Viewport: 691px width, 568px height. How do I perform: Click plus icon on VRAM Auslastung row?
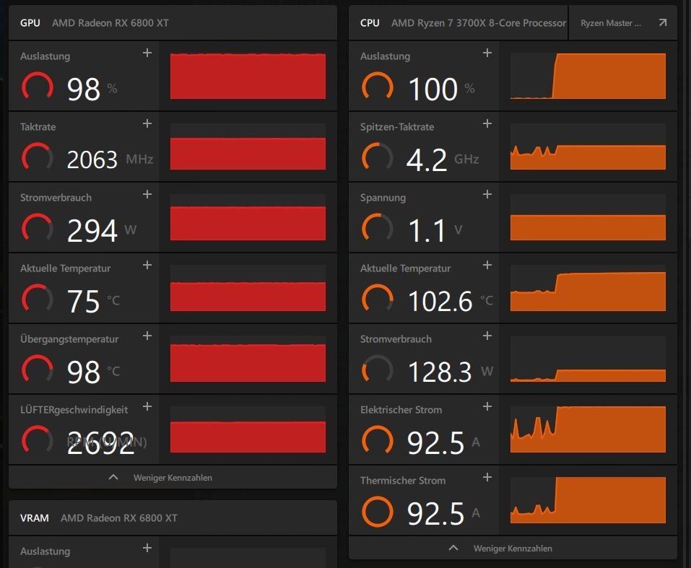(x=147, y=548)
